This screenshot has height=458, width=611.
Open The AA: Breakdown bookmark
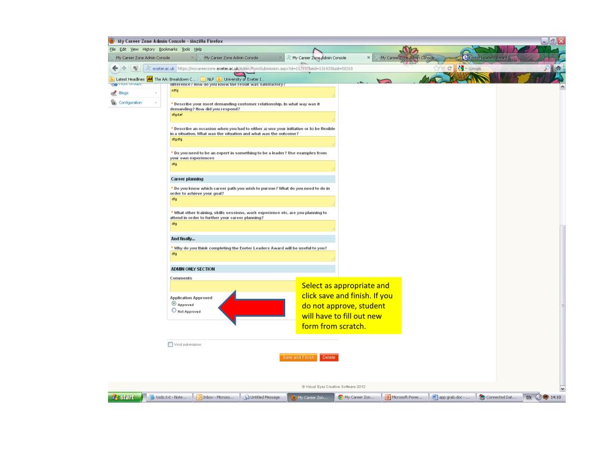(x=171, y=79)
